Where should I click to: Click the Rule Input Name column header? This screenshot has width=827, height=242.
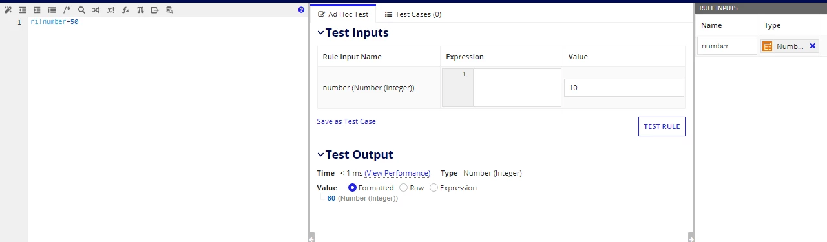(x=352, y=57)
